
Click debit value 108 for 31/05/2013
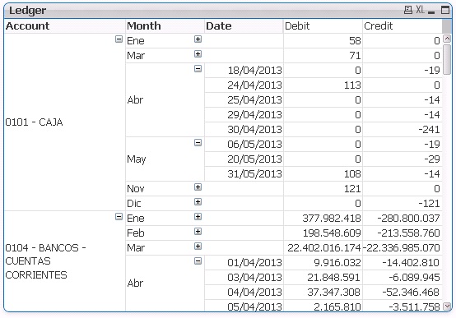323,174
